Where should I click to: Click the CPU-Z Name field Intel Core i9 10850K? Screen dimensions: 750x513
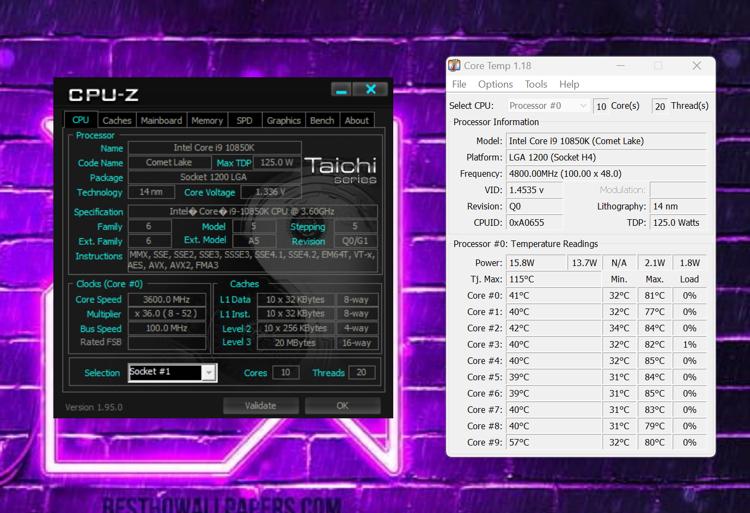tap(215, 148)
